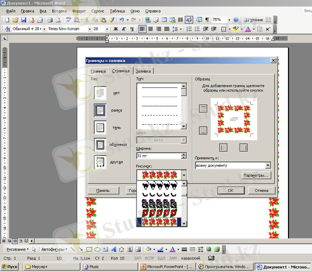
Task: Select the black cats border pattern
Action: click(158, 185)
